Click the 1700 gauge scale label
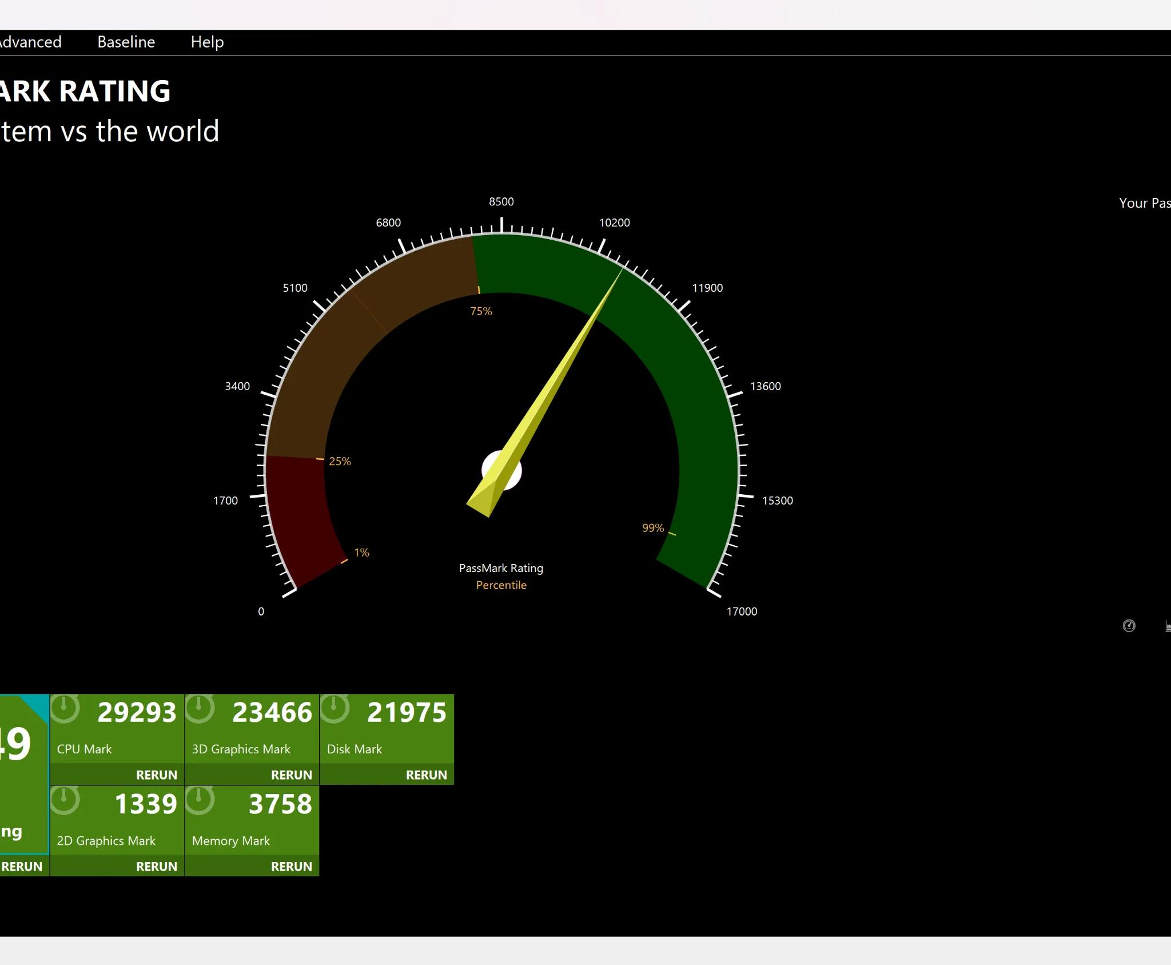This screenshot has width=1171, height=965. 225,501
